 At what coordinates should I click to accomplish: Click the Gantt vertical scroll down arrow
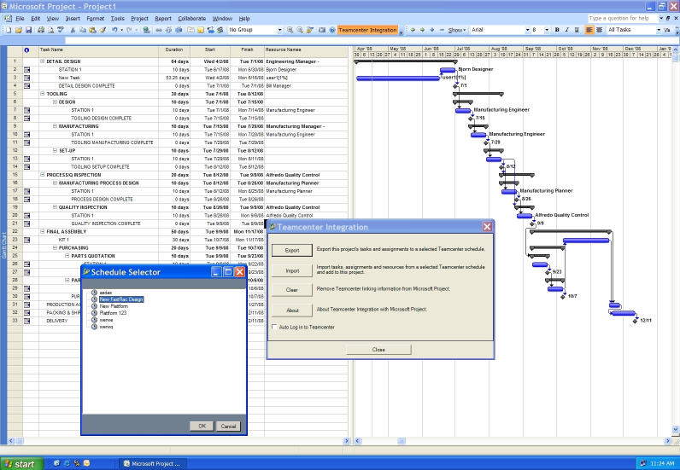pyautogui.click(x=676, y=429)
